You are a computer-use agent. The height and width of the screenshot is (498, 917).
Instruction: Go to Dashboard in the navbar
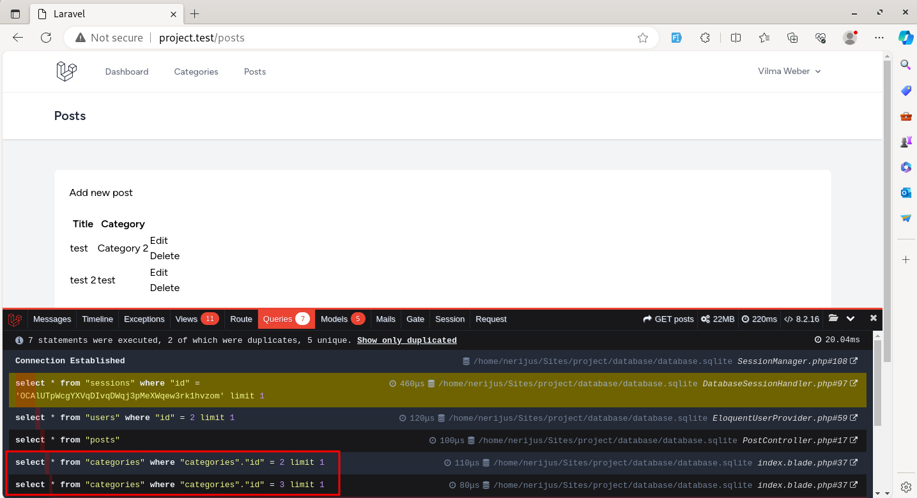point(127,72)
